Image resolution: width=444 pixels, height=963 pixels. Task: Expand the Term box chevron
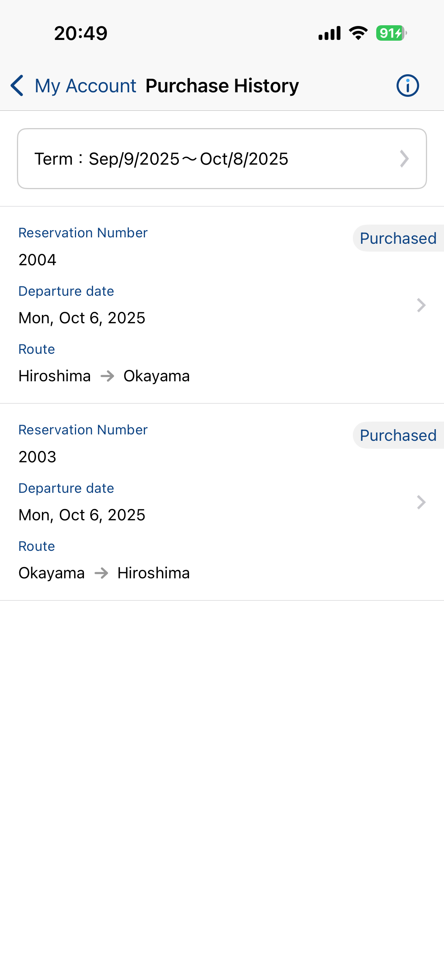click(x=404, y=159)
